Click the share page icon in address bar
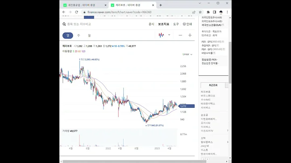The width and height of the screenshot is (291, 163). [194, 12]
